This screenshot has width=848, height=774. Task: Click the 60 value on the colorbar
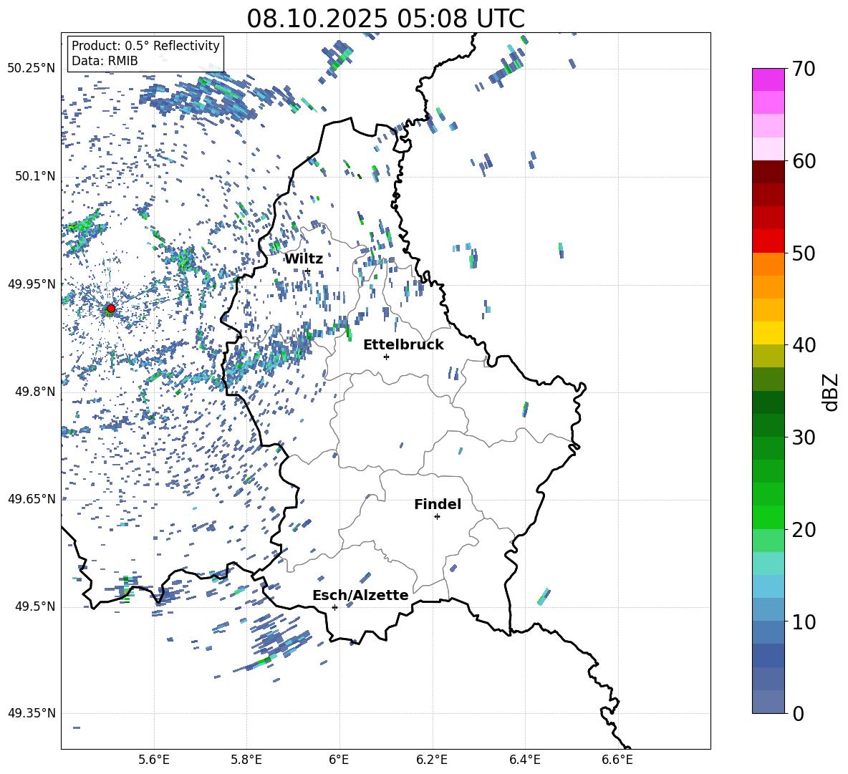[804, 161]
